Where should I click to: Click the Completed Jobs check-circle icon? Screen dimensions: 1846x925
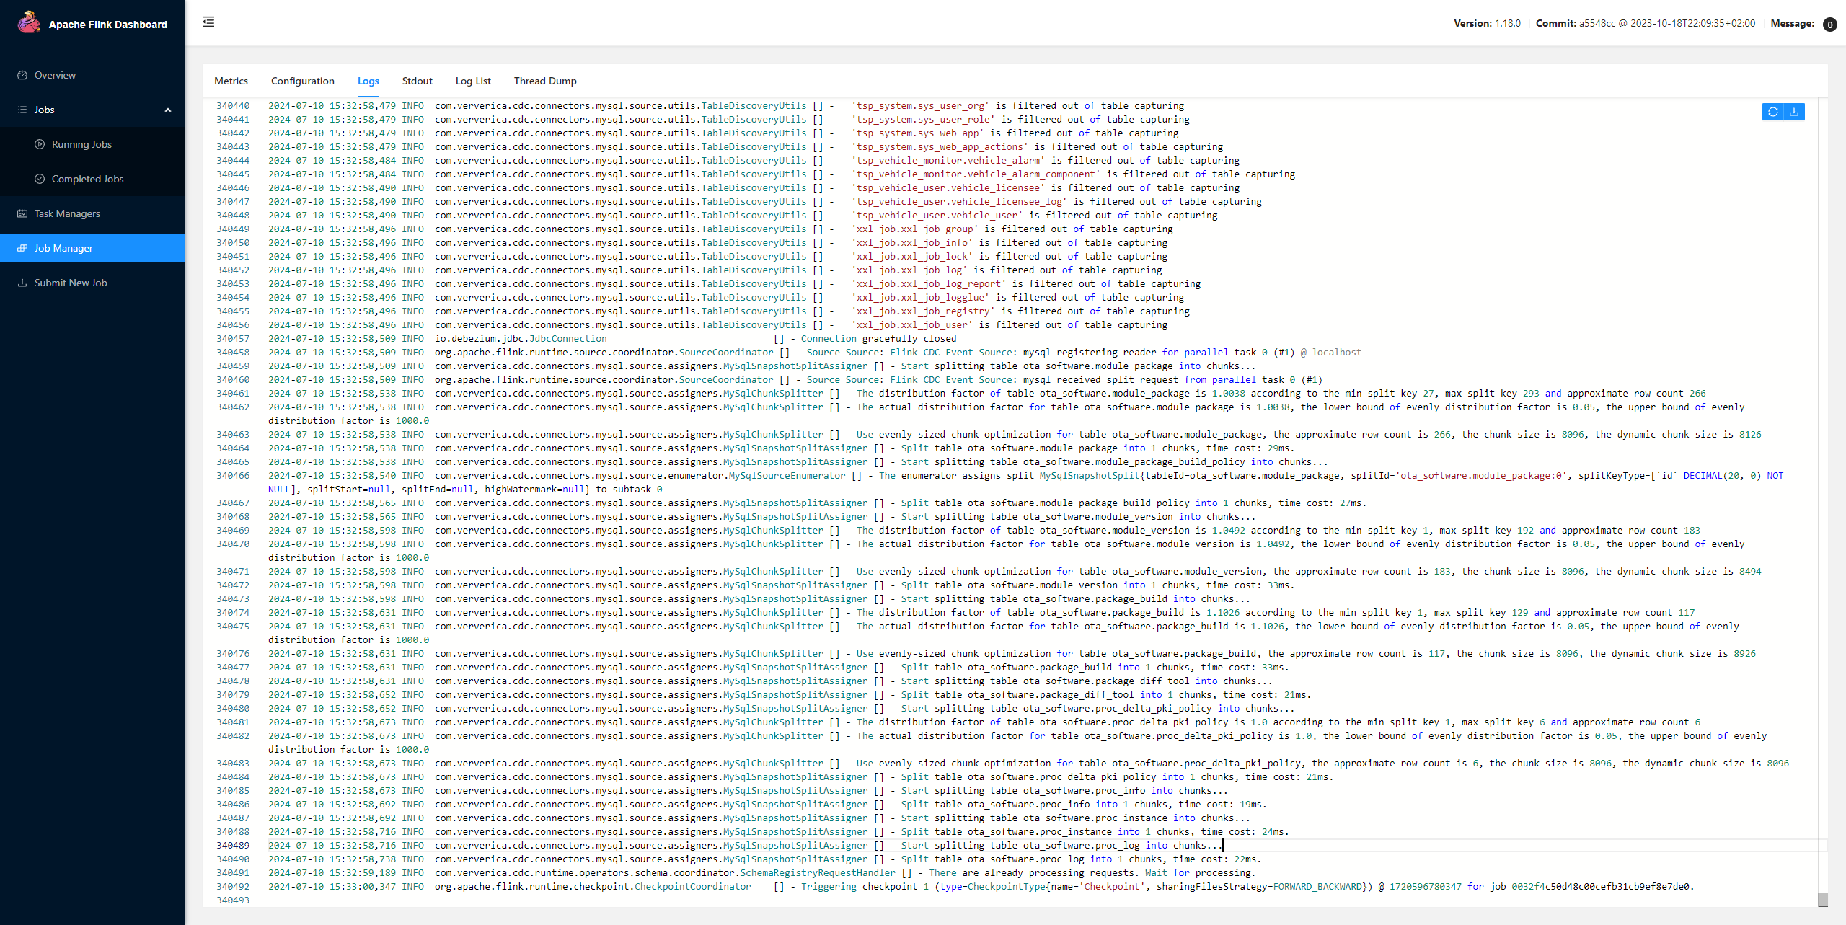click(x=40, y=179)
